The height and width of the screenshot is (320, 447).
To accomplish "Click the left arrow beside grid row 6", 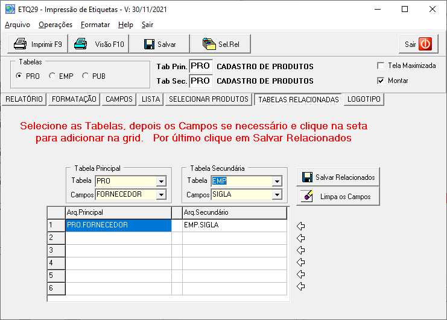I will (x=301, y=286).
